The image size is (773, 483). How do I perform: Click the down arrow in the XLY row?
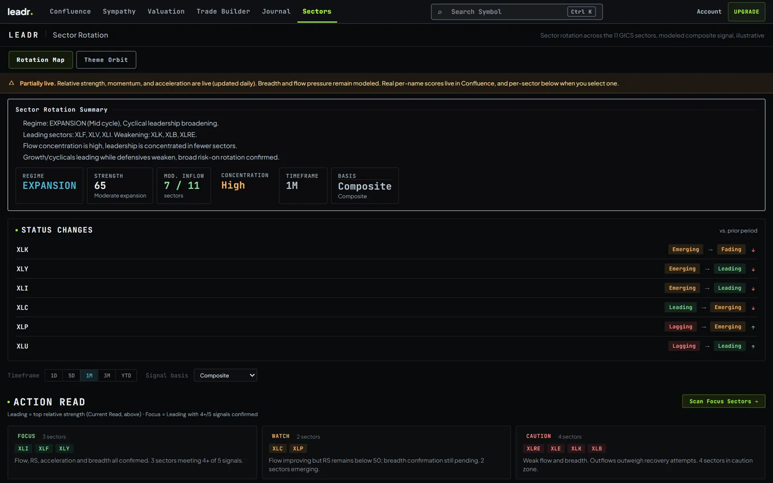tap(753, 269)
